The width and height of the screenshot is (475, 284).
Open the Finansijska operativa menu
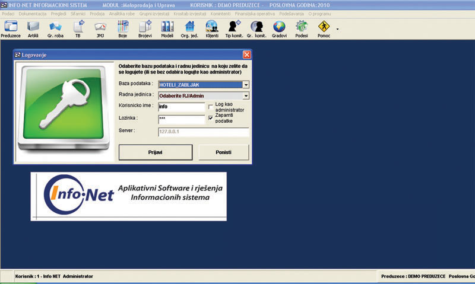click(255, 14)
